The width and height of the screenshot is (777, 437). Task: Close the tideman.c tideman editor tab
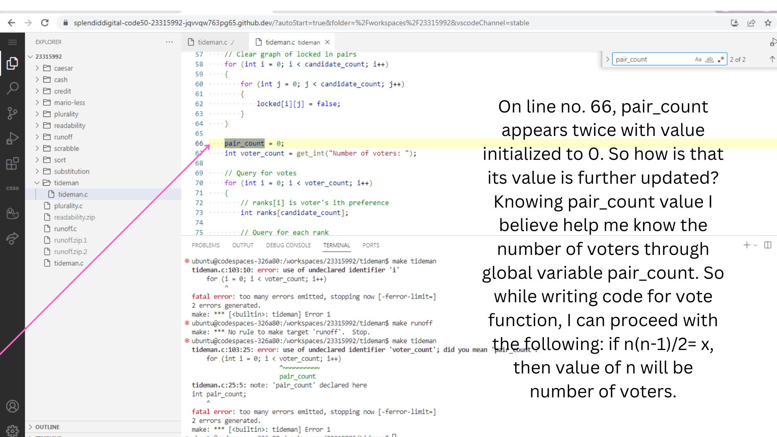pos(327,42)
